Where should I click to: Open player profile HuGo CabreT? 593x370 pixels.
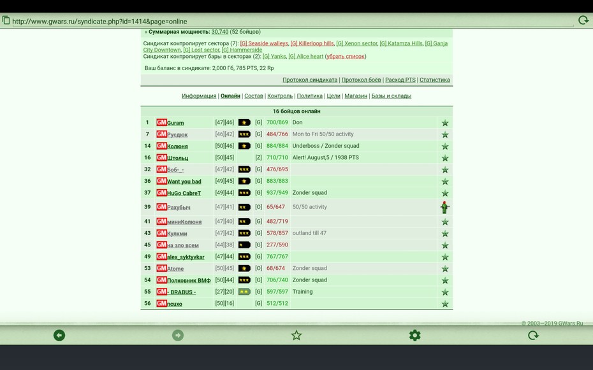184,193
